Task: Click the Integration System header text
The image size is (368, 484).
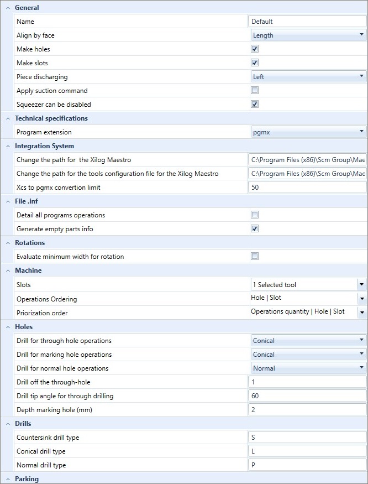Action: pyautogui.click(x=44, y=147)
